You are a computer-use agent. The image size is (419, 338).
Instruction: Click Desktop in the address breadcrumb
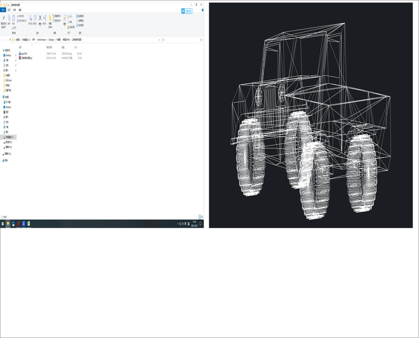(51, 40)
